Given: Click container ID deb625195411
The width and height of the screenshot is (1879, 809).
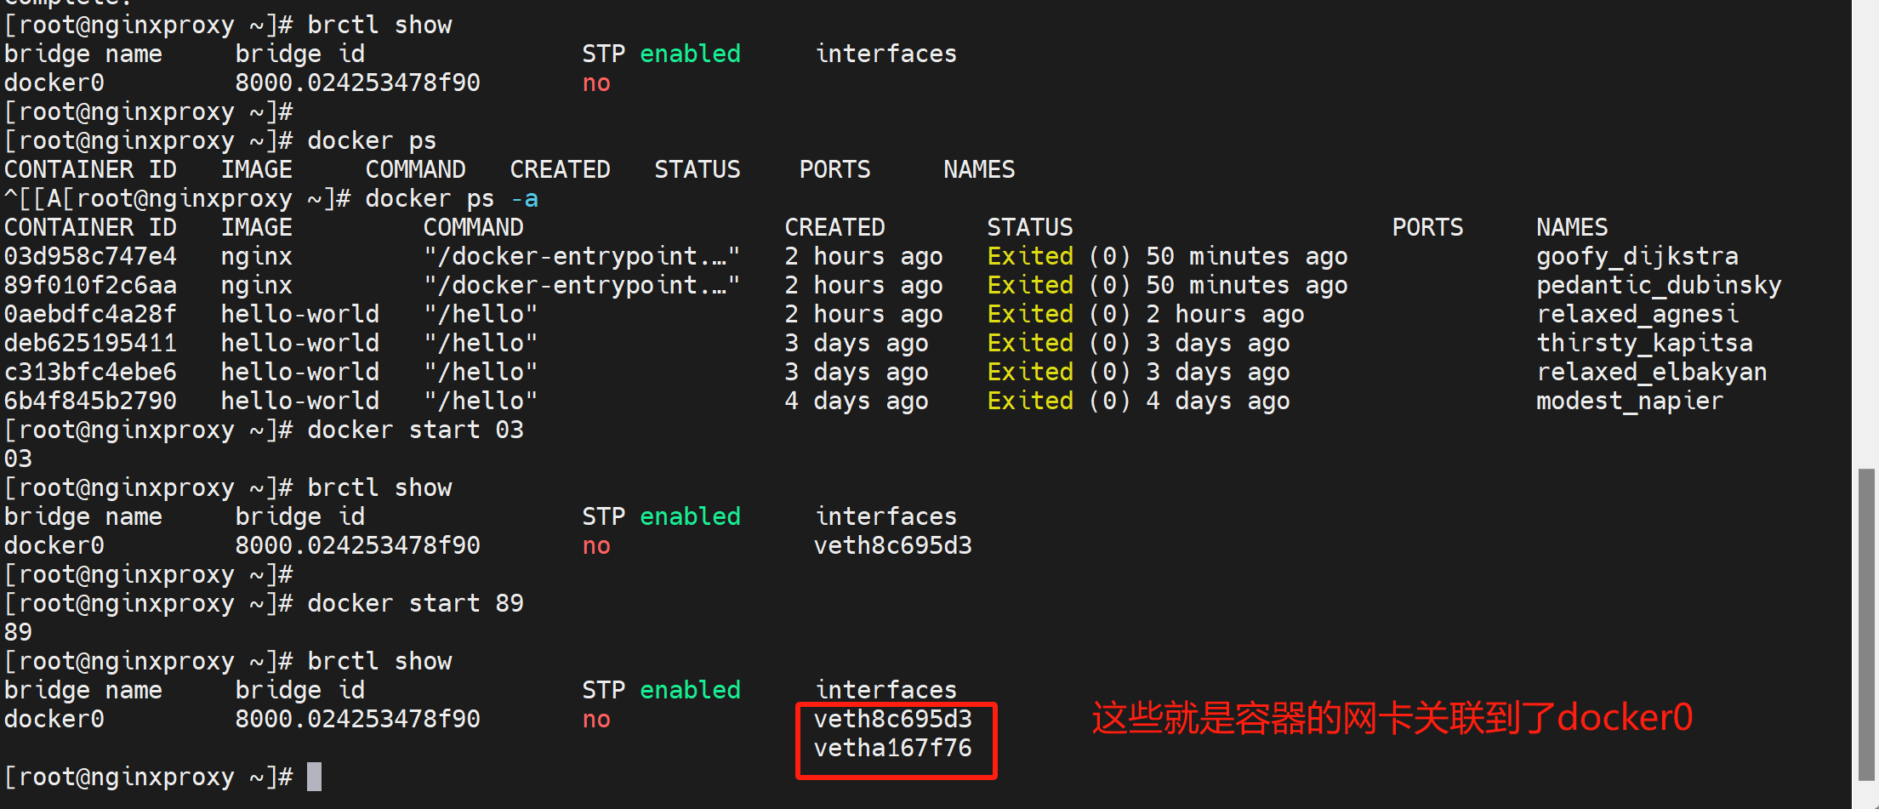Looking at the screenshot, I should [x=90, y=343].
